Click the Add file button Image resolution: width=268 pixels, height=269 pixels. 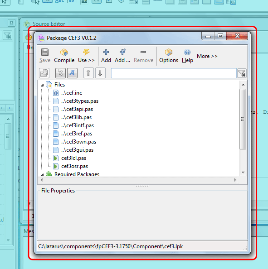(106, 56)
